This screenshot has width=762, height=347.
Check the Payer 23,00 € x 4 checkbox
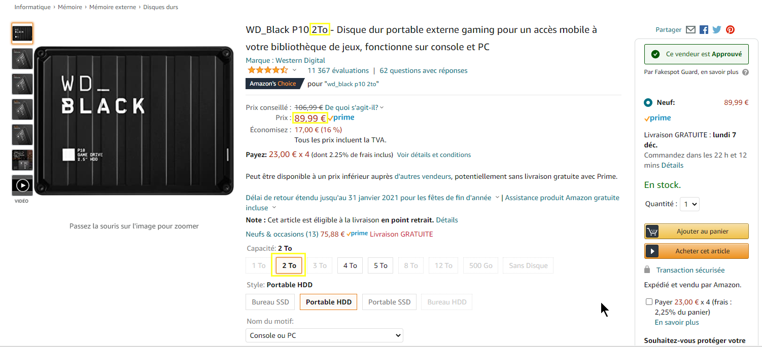[x=649, y=302]
